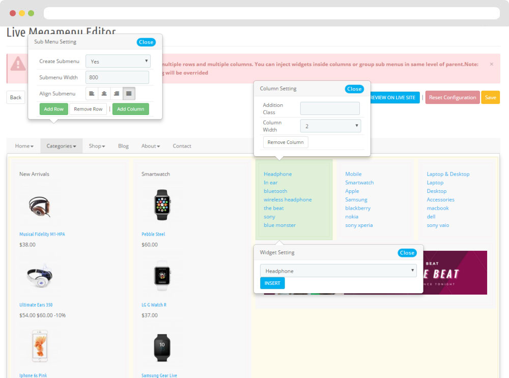Open the sony xperia link
The width and height of the screenshot is (509, 378).
[x=359, y=225]
